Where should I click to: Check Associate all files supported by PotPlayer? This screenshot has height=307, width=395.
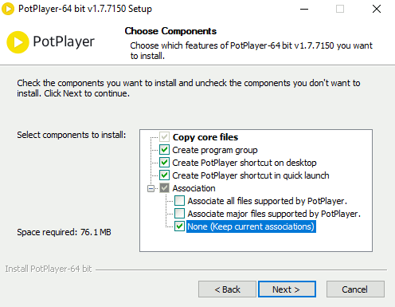pyautogui.click(x=179, y=201)
